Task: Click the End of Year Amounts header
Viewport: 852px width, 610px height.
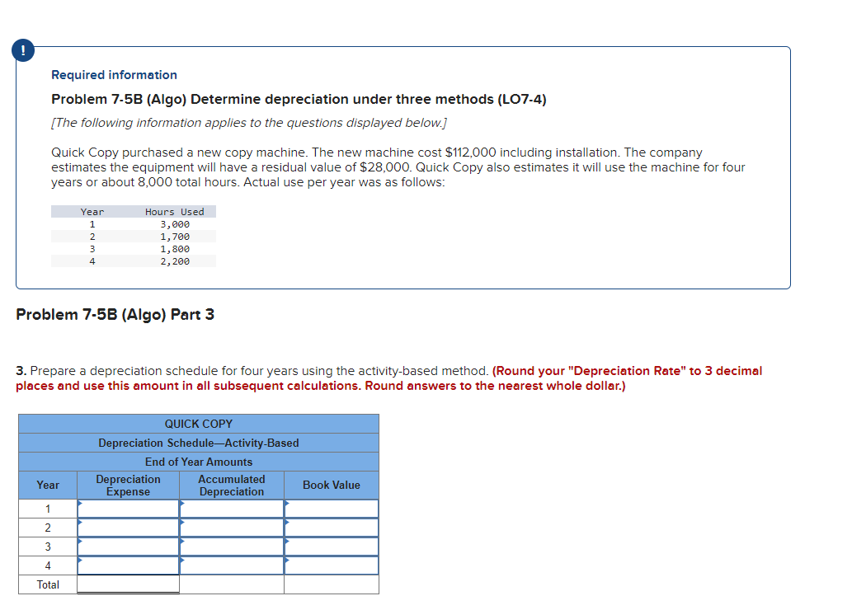Action: (198, 462)
